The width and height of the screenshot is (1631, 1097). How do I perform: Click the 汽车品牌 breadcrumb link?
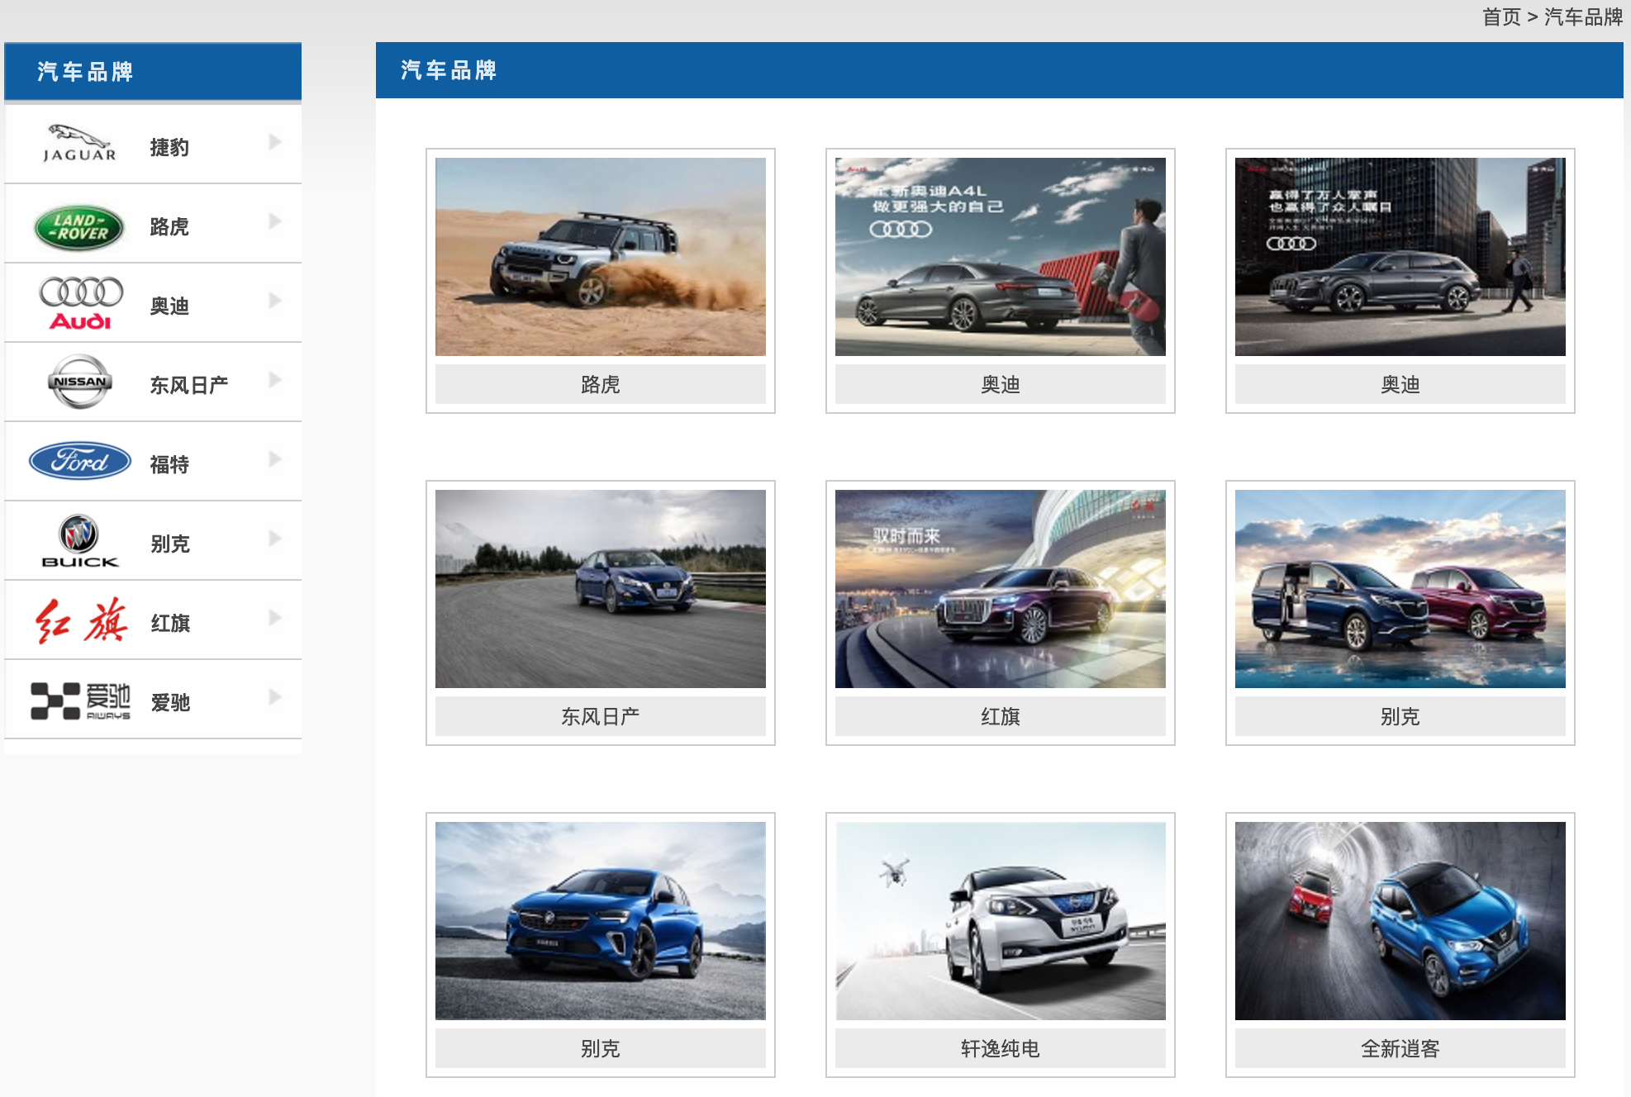pyautogui.click(x=1583, y=17)
